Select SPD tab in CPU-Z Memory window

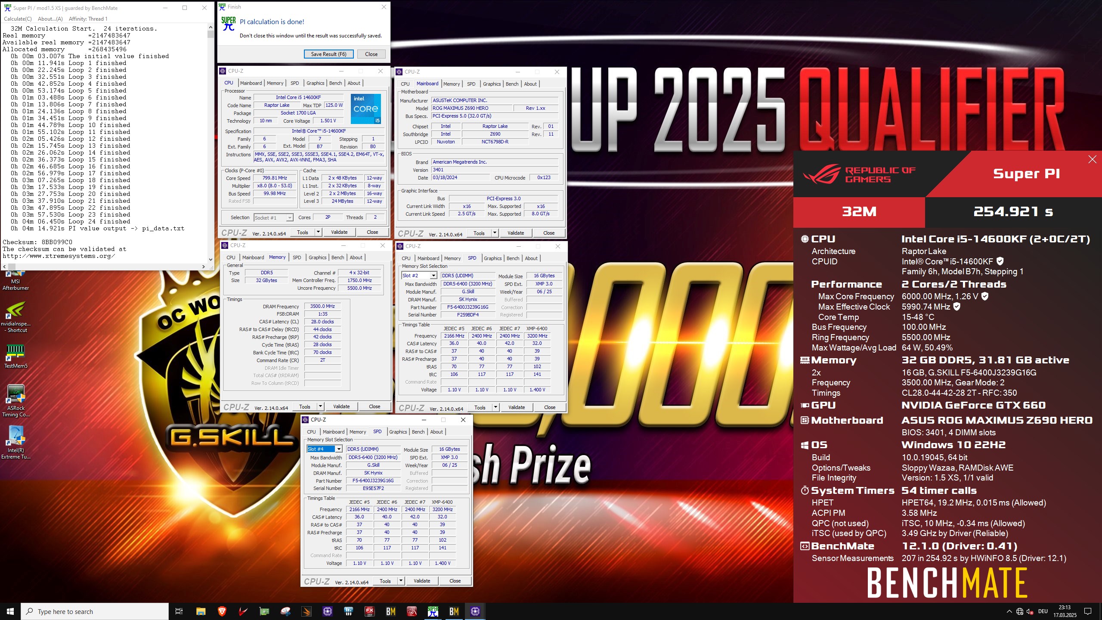[x=297, y=257]
